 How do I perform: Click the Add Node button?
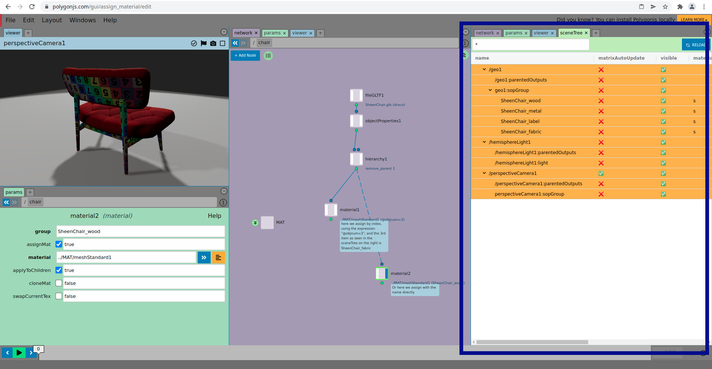point(245,56)
